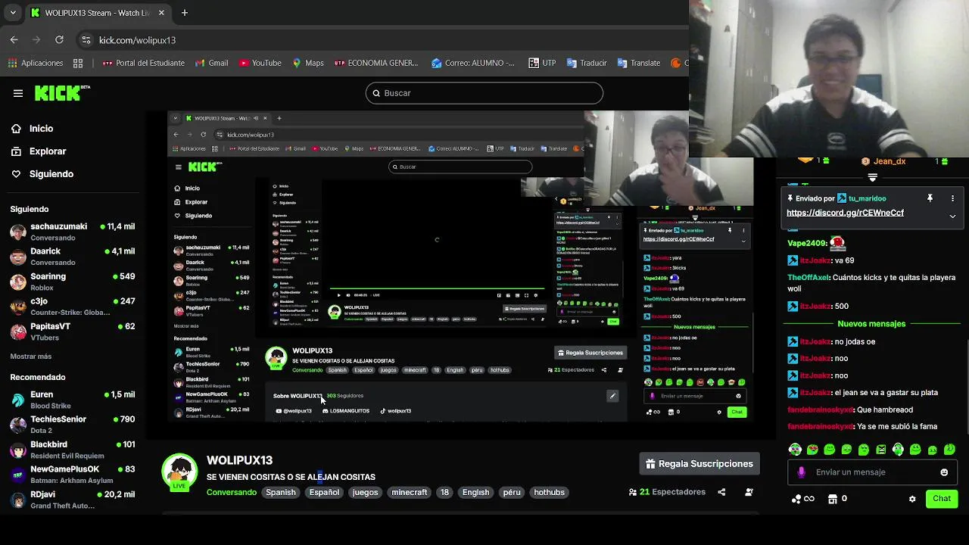Open Euren's Blood Strike stream
The height and width of the screenshot is (545, 969).
point(72,400)
